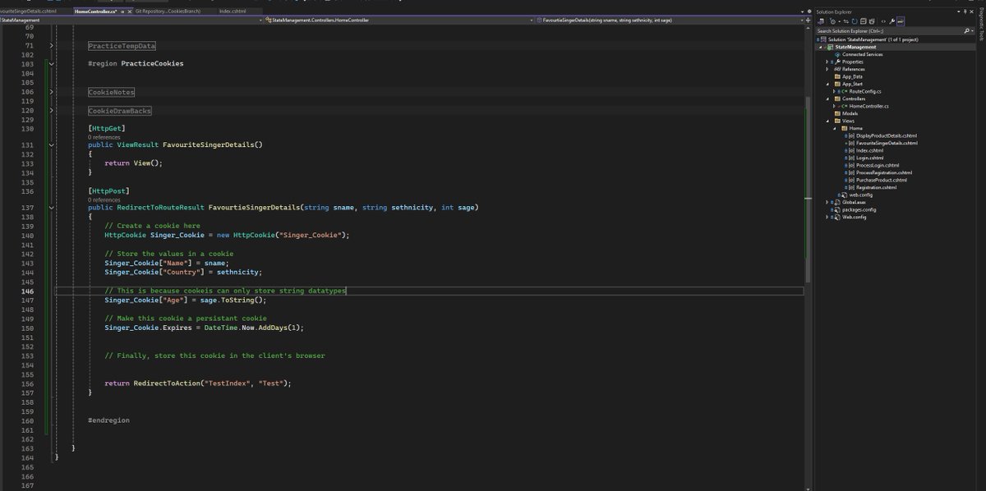Open ProcessRegistration.cshtml file
Image resolution: width=986 pixels, height=491 pixels.
[884, 172]
